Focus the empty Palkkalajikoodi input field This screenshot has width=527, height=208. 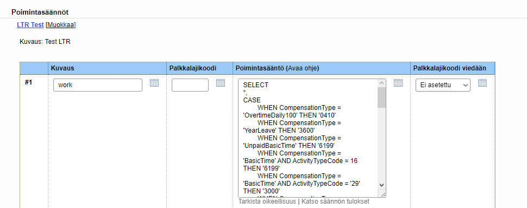pos(190,85)
